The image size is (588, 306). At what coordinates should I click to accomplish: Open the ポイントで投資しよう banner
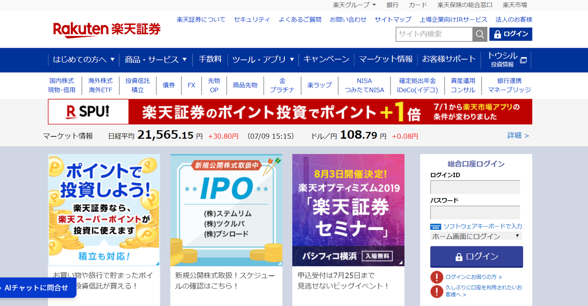[104, 210]
